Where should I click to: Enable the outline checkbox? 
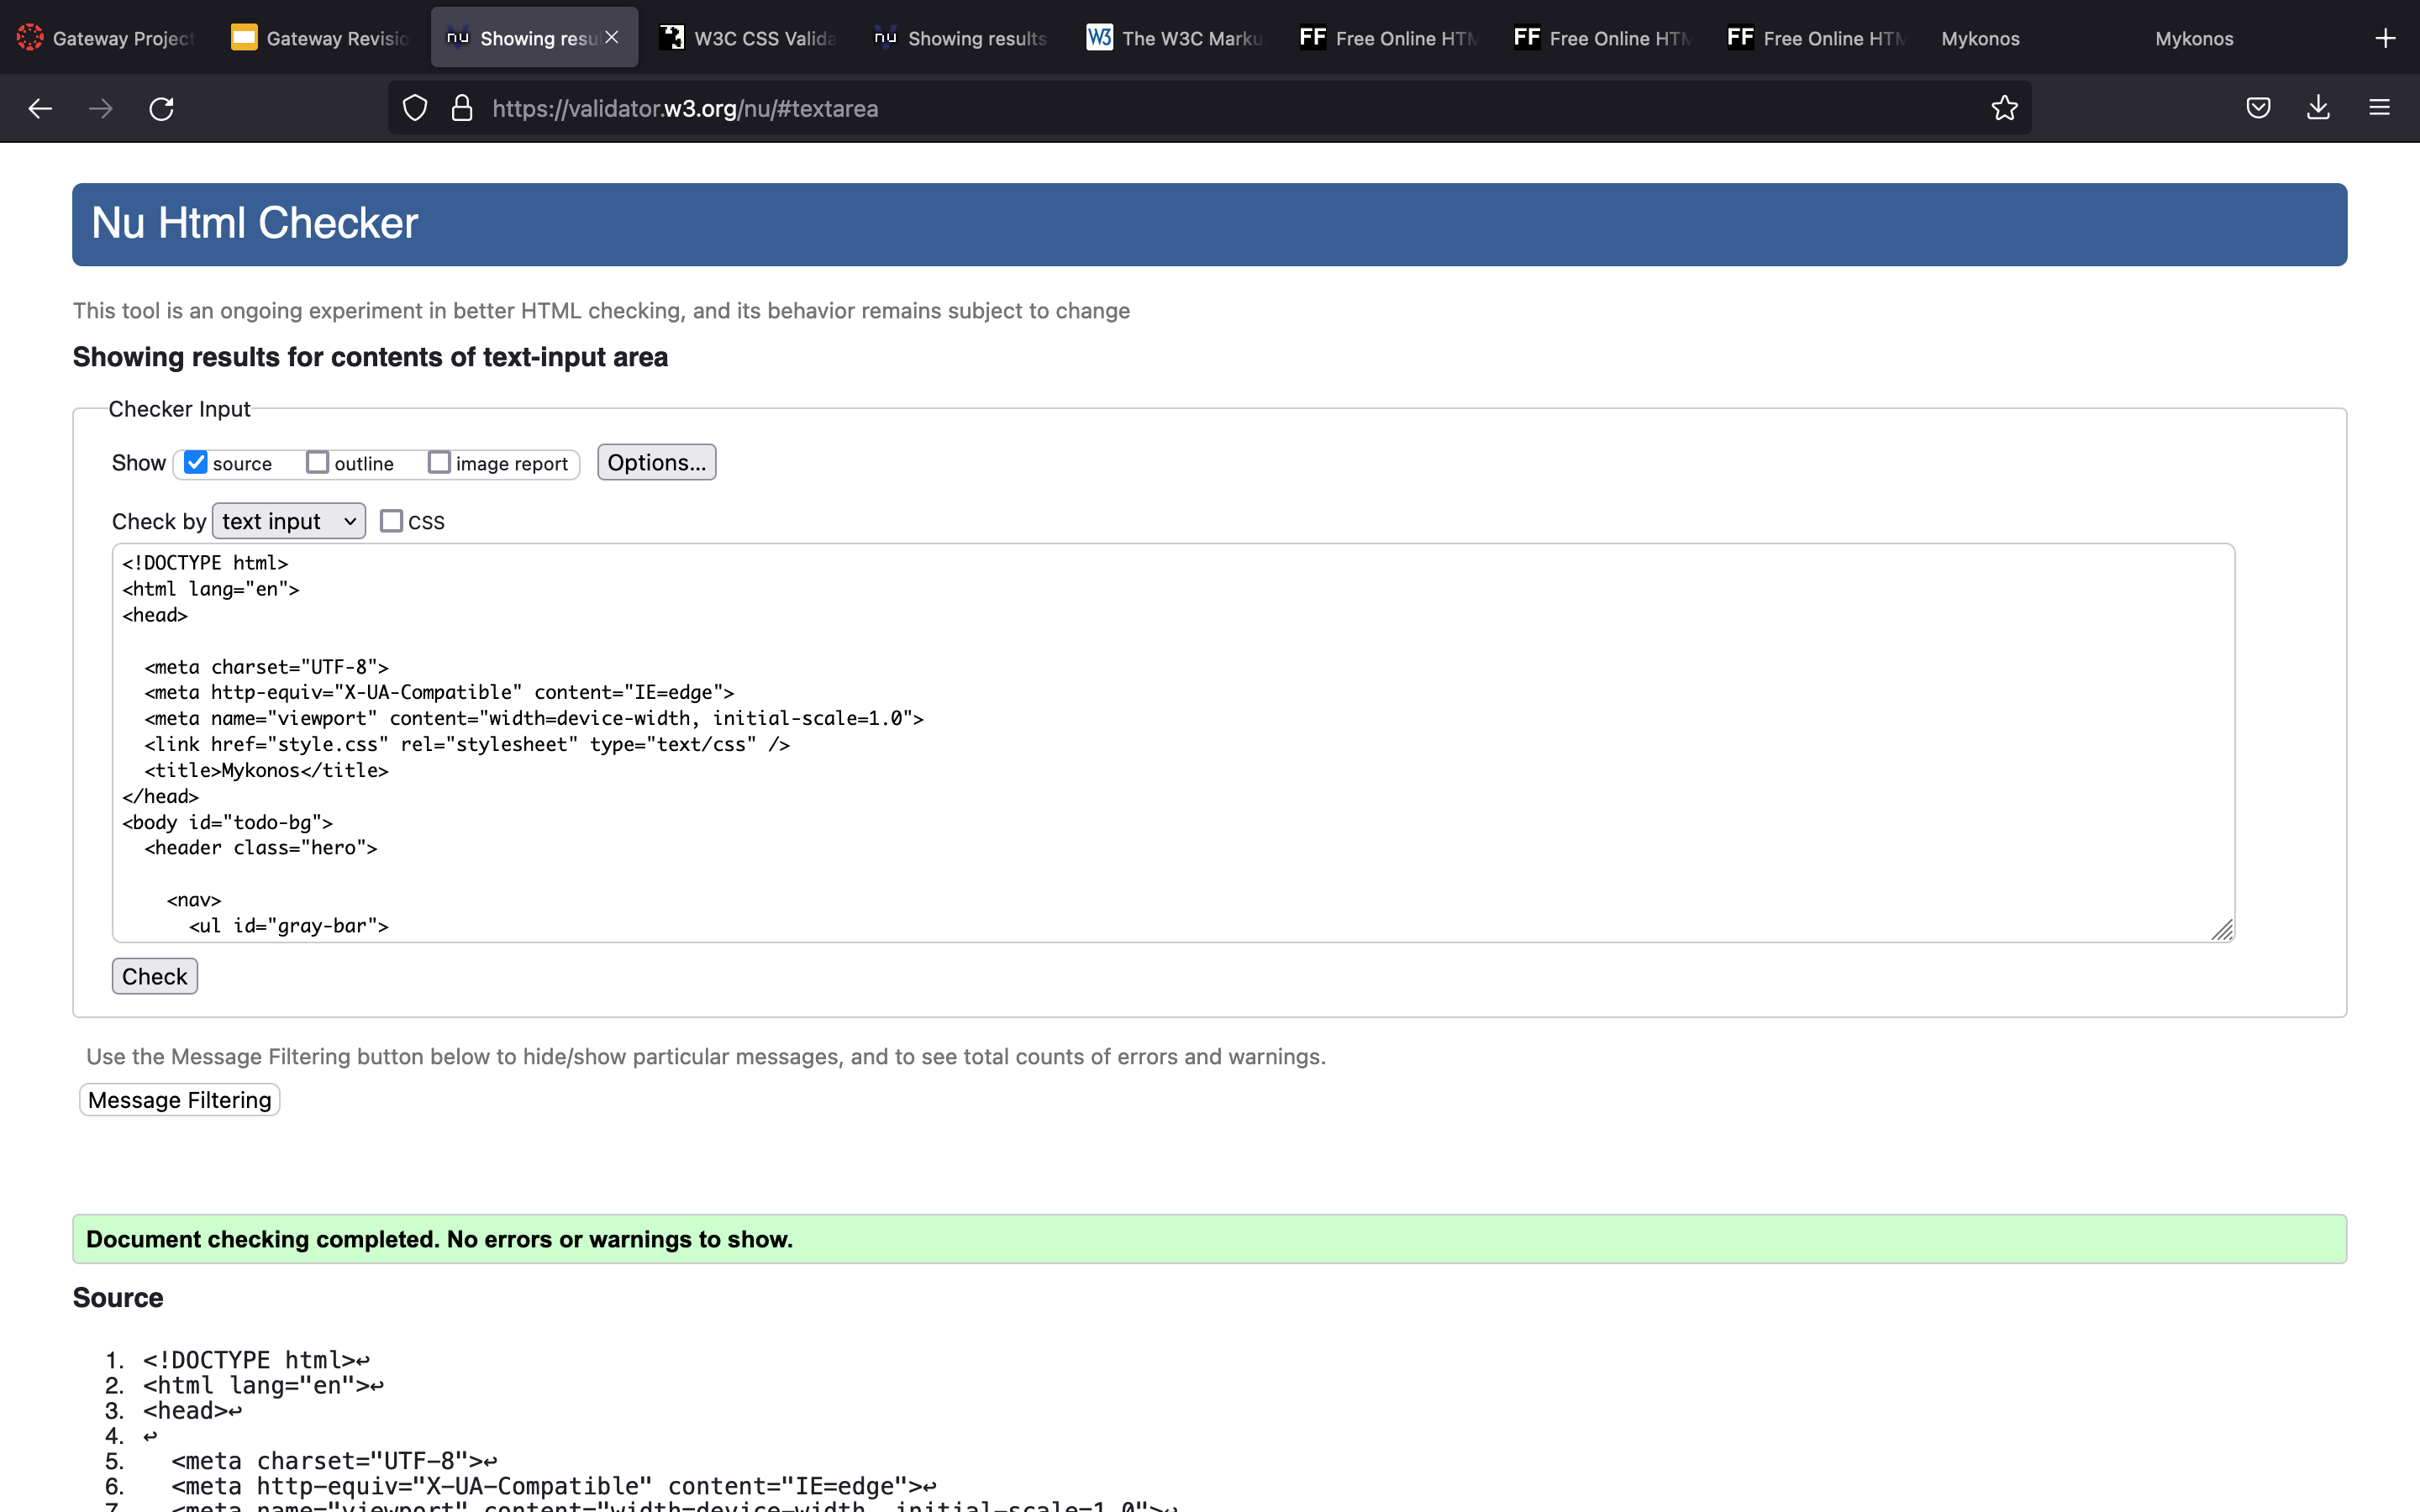[318, 462]
